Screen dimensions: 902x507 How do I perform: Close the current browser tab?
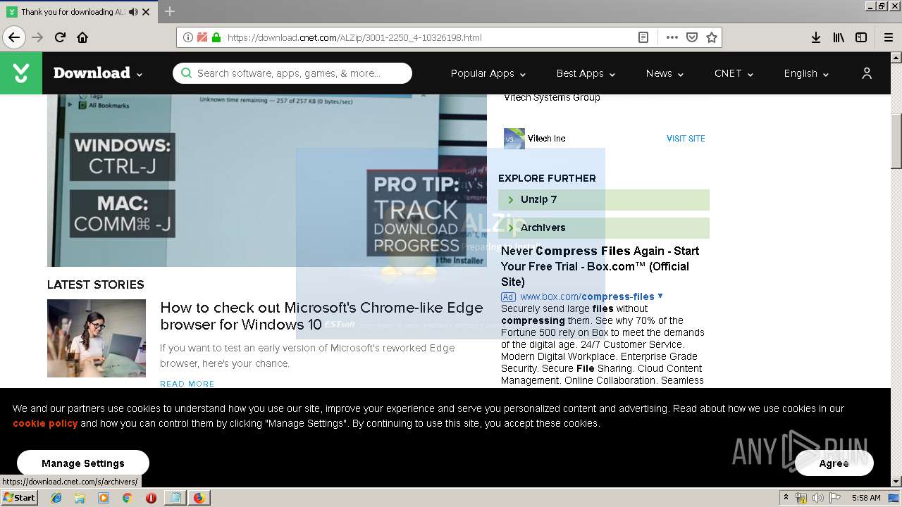[x=146, y=12]
